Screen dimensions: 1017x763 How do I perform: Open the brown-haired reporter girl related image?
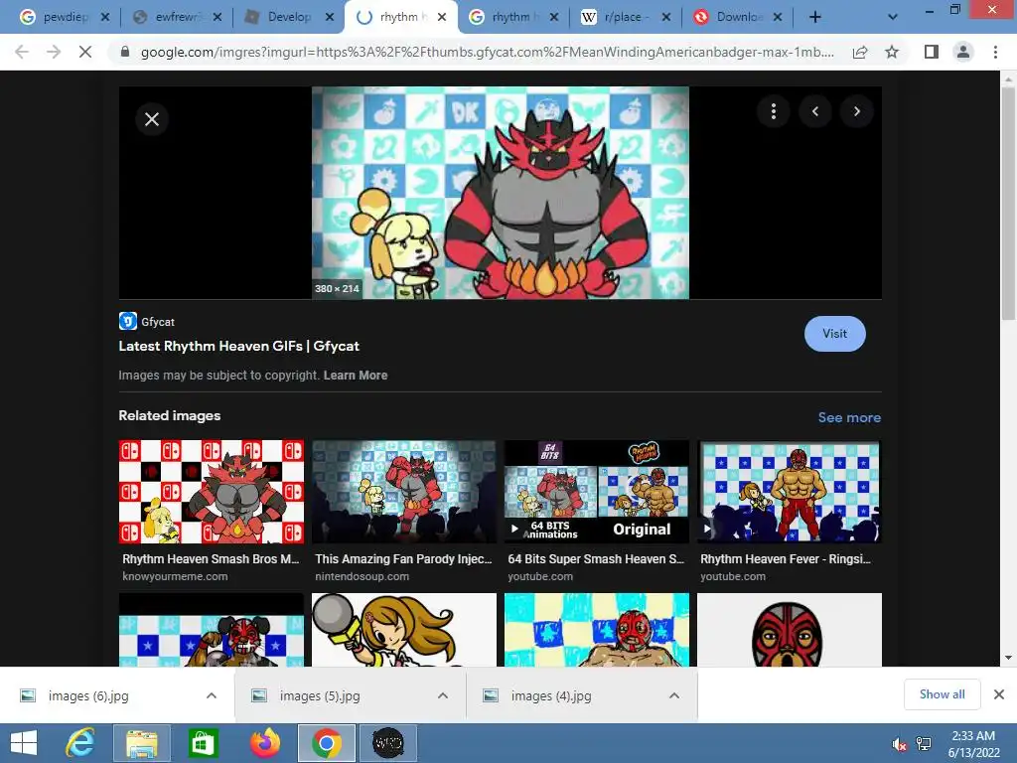click(x=404, y=629)
